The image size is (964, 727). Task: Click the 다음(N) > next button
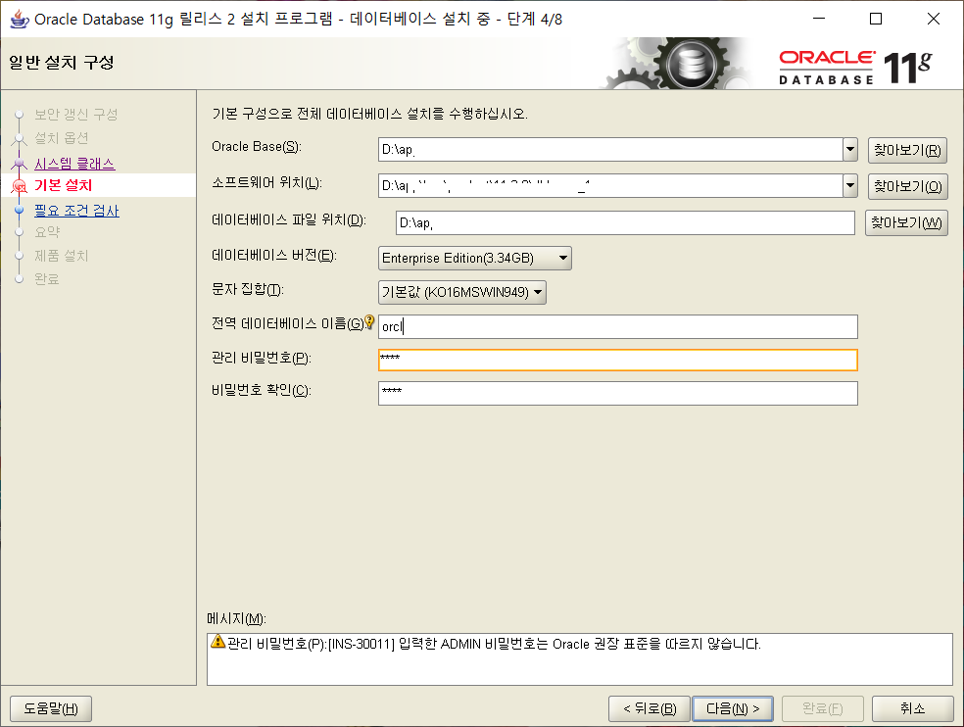click(x=733, y=708)
